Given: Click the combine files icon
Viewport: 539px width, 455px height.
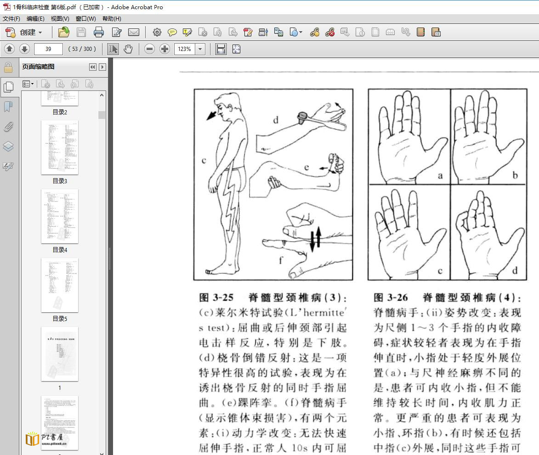Looking at the screenshot, I should pos(278,32).
